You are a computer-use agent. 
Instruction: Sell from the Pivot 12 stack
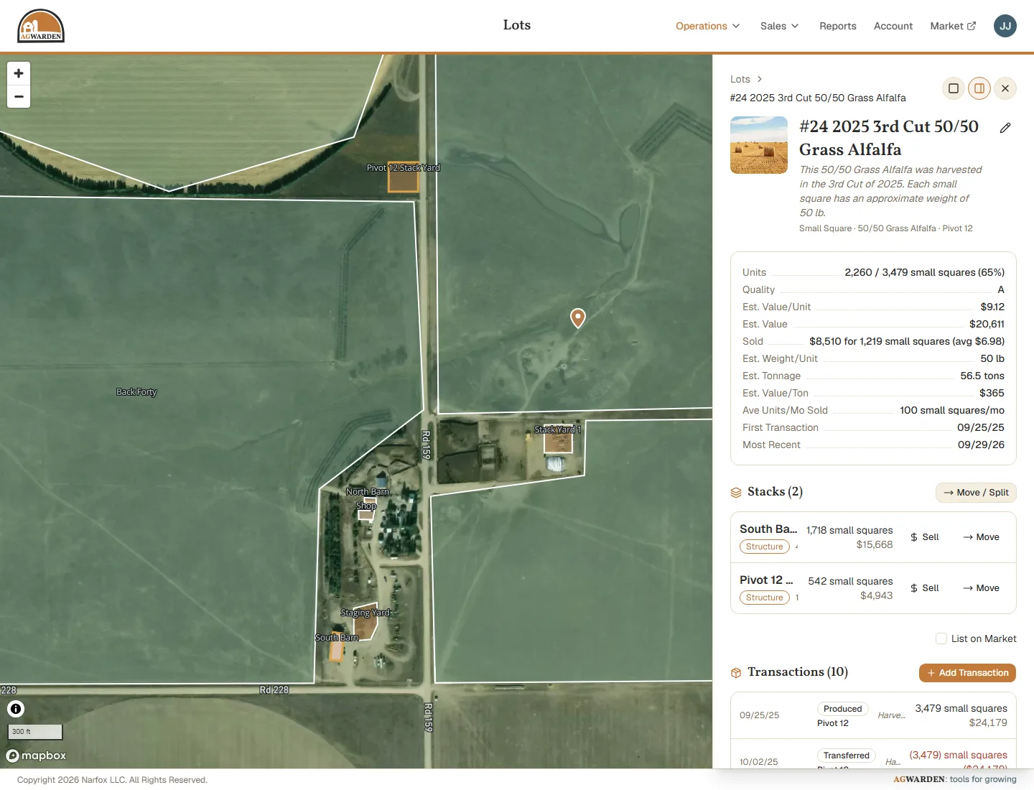click(x=924, y=588)
